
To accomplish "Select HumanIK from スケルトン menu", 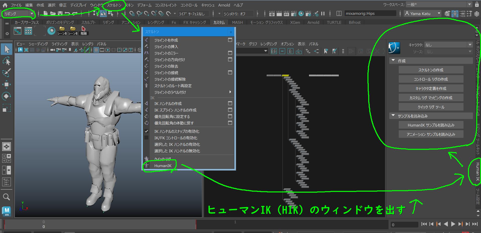I will coord(163,166).
